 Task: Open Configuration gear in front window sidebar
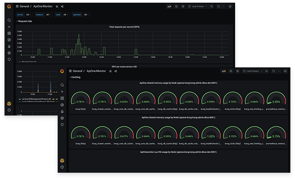pyautogui.click(x=62, y=118)
